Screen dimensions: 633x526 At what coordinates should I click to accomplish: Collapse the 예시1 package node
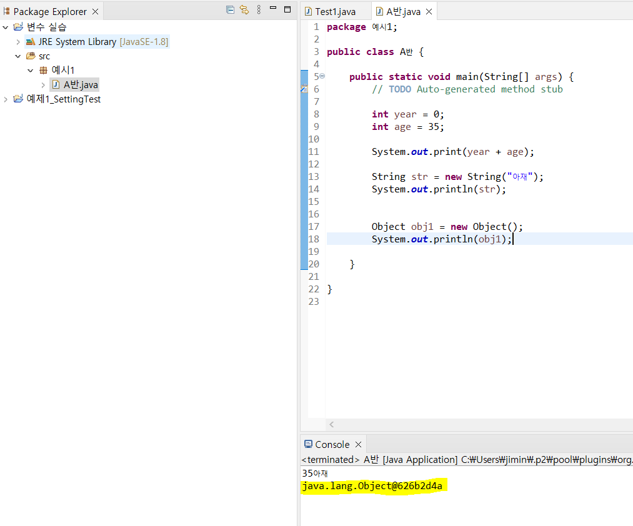coord(31,71)
